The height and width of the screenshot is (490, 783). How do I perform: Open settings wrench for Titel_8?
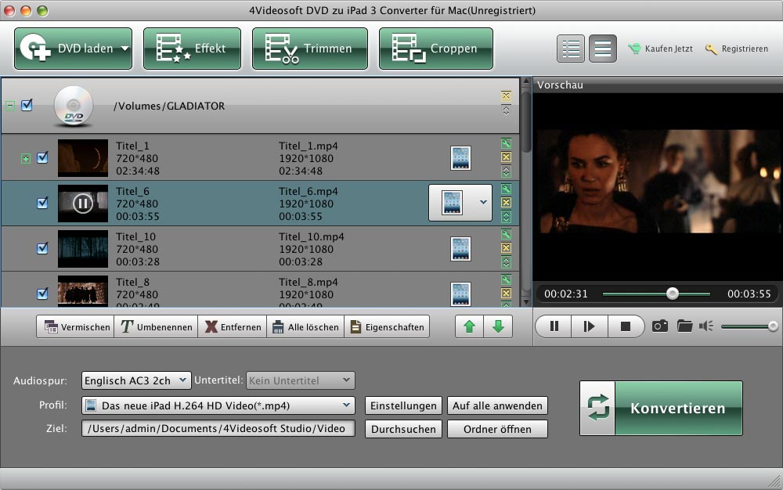(506, 280)
